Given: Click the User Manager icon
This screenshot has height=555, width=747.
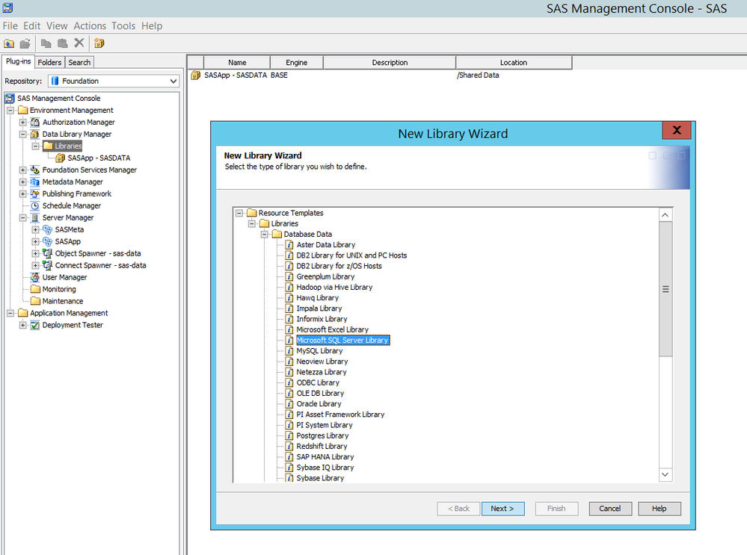Looking at the screenshot, I should click(x=35, y=277).
